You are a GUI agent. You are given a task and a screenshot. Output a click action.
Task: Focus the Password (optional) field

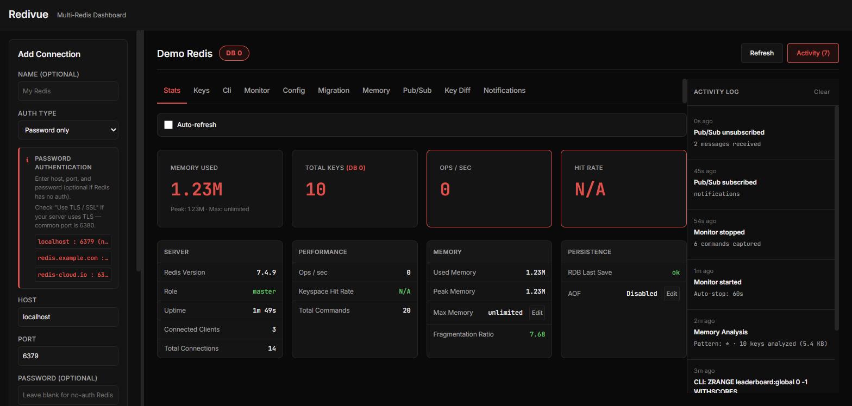click(68, 395)
